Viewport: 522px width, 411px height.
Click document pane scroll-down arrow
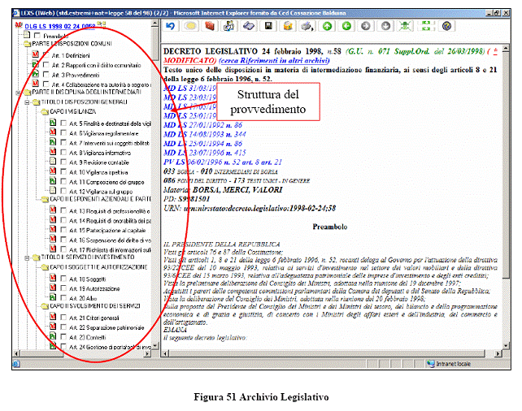tap(506, 346)
